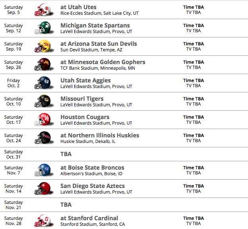Click the Stanford Cardinal helmet icon
The image size is (248, 229).
(42, 221)
